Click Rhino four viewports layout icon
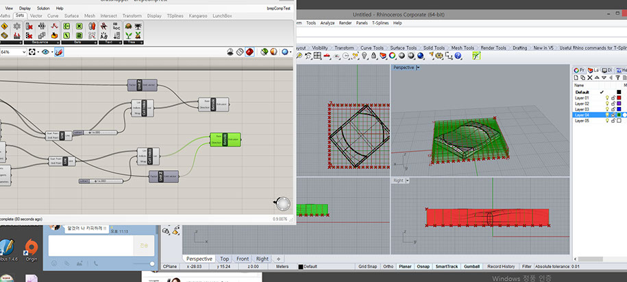627x282 pixels. 317,56
